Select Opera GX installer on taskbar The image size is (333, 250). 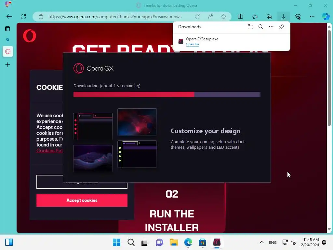(217, 242)
